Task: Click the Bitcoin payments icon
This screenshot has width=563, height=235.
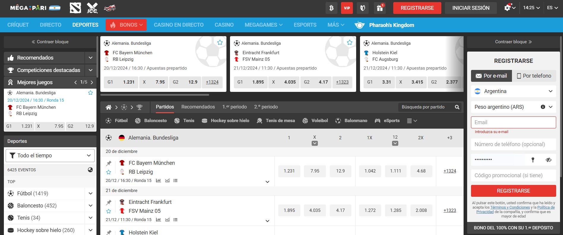Action: [331, 8]
